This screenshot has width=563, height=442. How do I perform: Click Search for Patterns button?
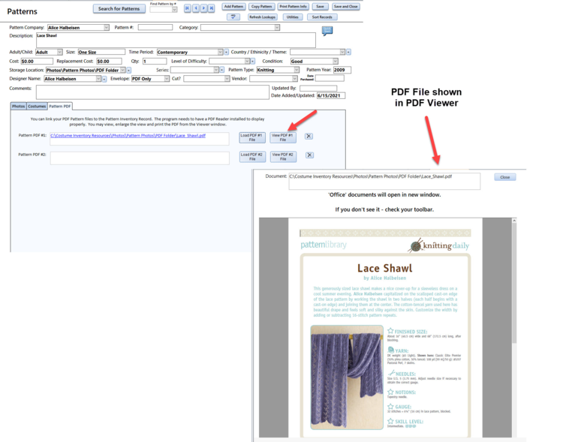coord(119,9)
